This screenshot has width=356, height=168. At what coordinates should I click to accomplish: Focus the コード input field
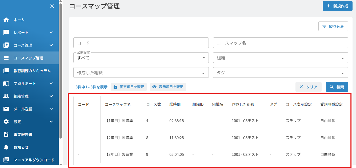point(141,43)
